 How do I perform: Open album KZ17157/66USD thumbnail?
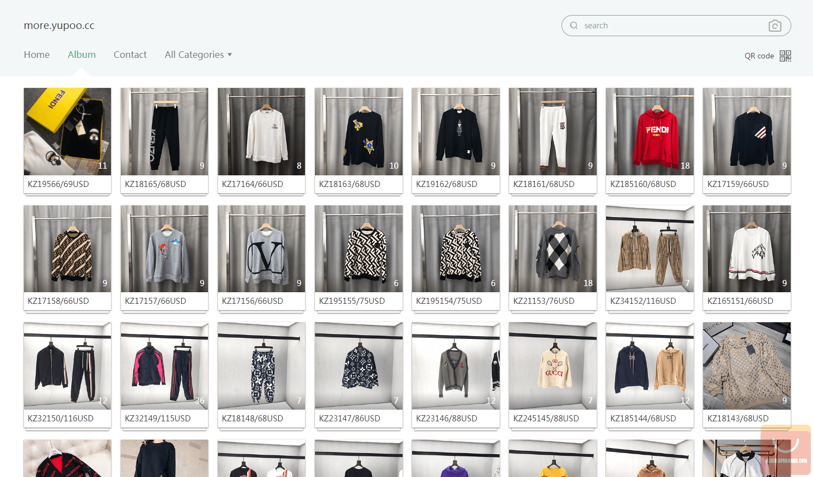(x=164, y=249)
